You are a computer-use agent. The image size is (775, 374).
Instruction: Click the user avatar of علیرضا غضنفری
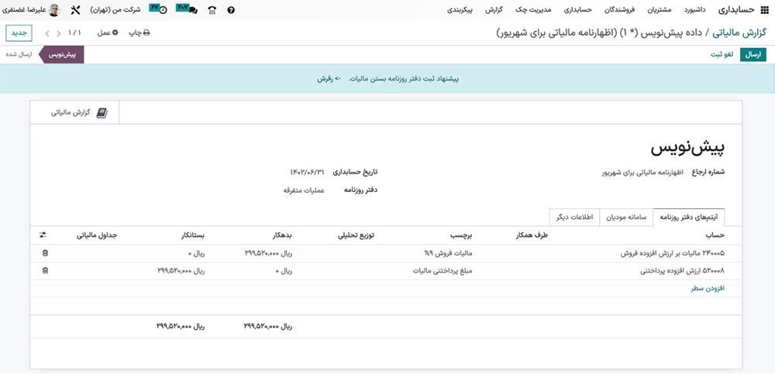click(x=54, y=9)
